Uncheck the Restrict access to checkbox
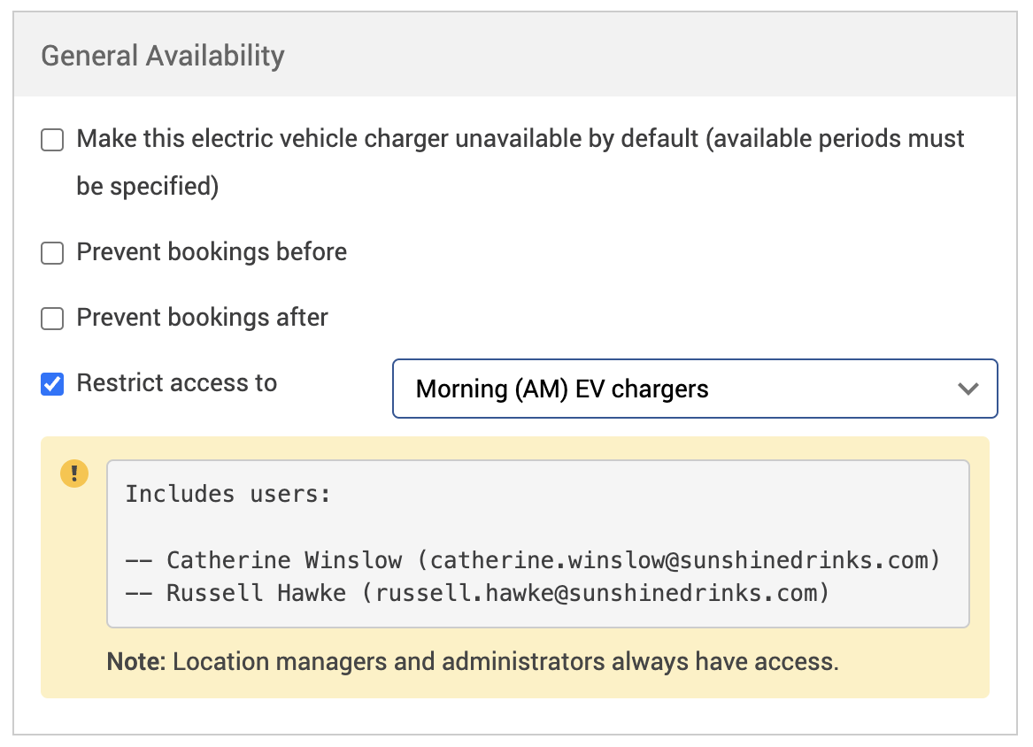This screenshot has width=1033, height=747. [x=53, y=384]
